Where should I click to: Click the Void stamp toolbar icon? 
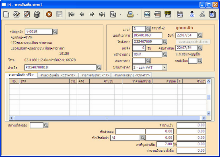27,14
